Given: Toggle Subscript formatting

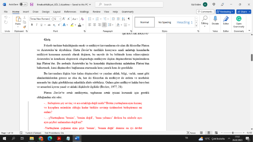Looking at the screenshot, I should point(54,25).
